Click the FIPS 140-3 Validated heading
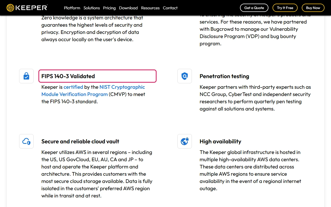The width and height of the screenshot is (331, 207). click(68, 76)
